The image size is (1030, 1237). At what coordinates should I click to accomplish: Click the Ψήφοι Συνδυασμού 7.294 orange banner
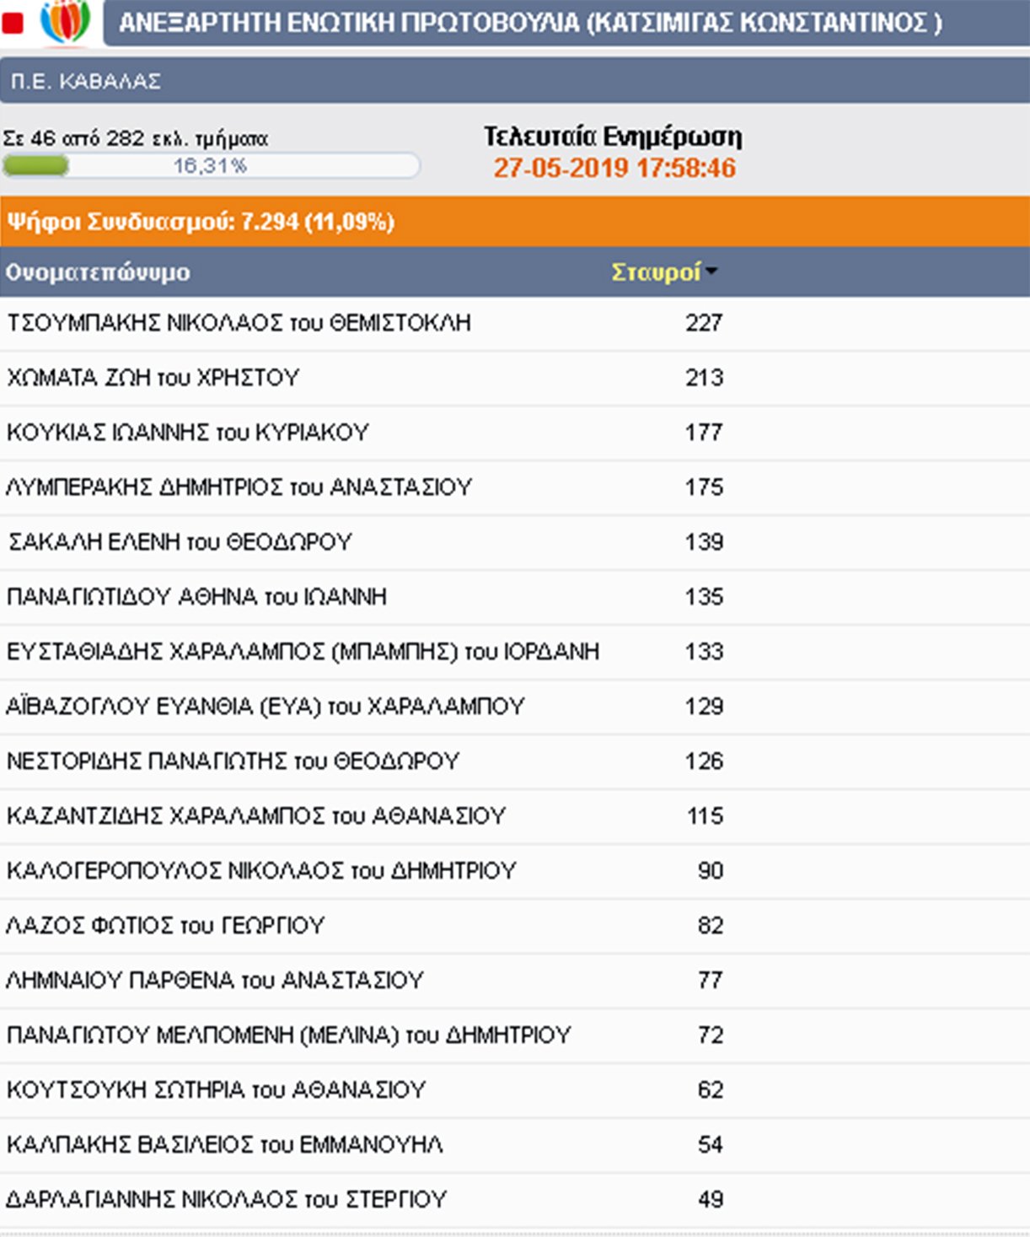coord(515,222)
